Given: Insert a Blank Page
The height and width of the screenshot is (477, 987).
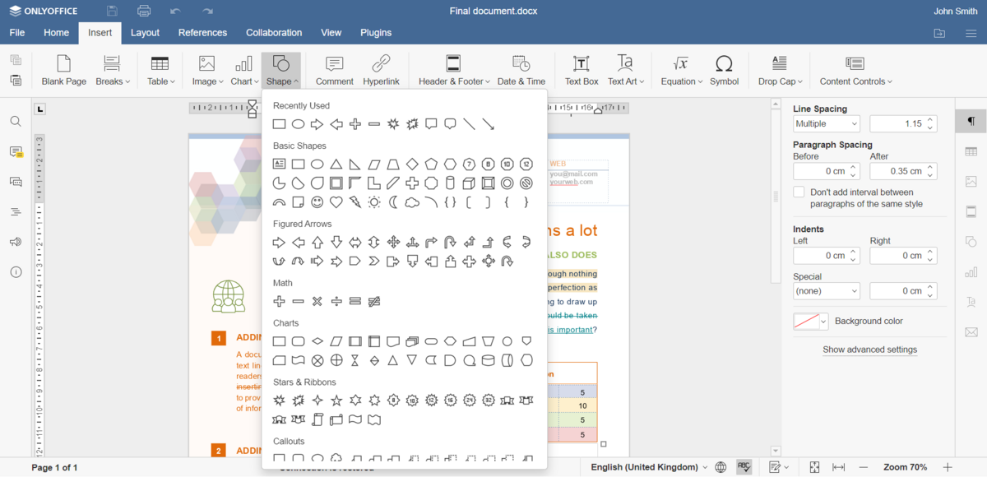Looking at the screenshot, I should [64, 71].
